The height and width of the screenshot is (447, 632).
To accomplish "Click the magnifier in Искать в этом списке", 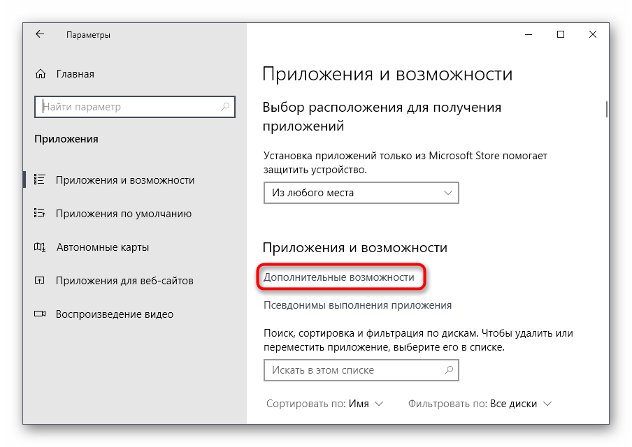I will [x=448, y=370].
